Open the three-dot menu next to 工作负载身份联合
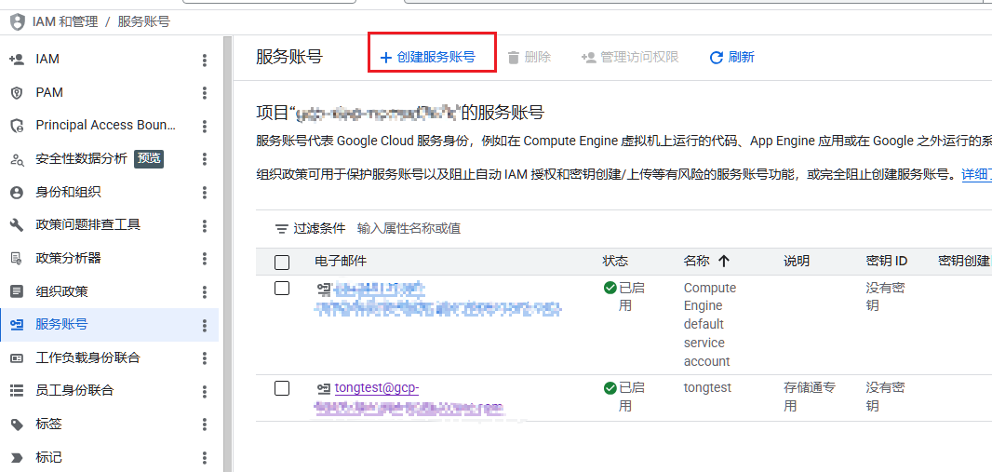 point(205,358)
